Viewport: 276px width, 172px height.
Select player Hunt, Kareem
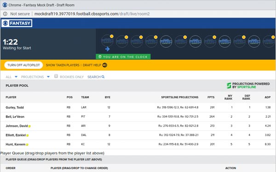point(16,144)
